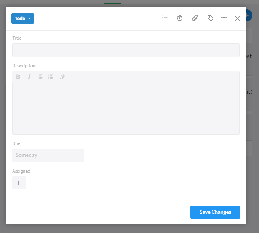Insert a bulleted list in Description
This screenshot has width=259, height=233.
tap(40, 77)
